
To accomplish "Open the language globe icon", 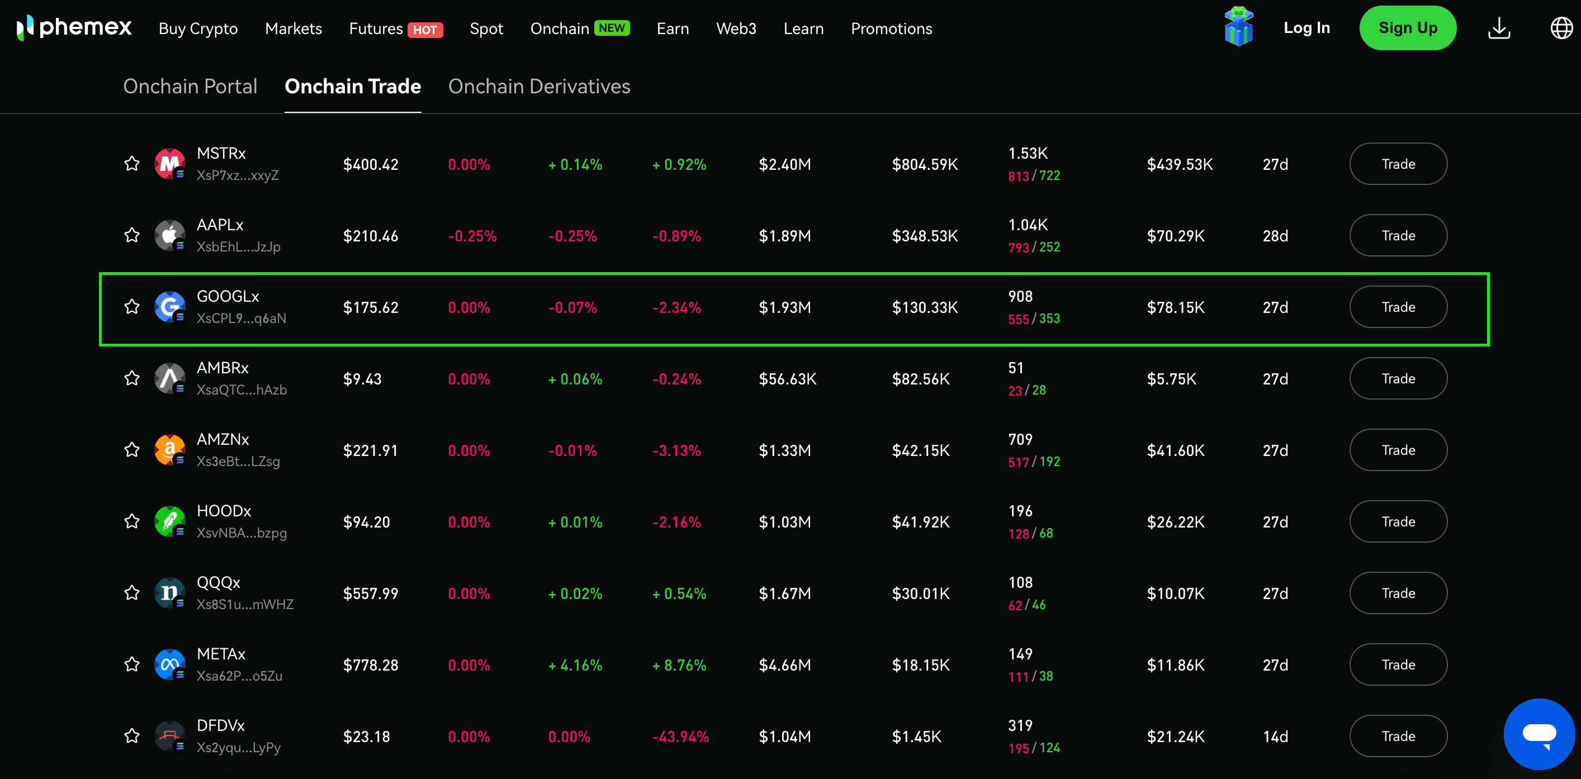I will click(1561, 28).
